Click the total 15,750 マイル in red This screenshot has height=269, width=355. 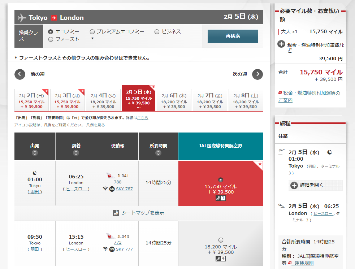pyautogui.click(x=321, y=72)
